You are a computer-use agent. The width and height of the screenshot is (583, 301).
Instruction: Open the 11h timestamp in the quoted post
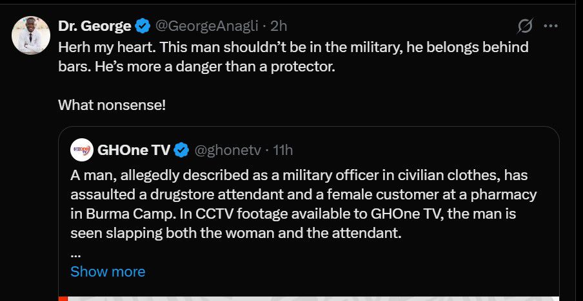pyautogui.click(x=283, y=150)
